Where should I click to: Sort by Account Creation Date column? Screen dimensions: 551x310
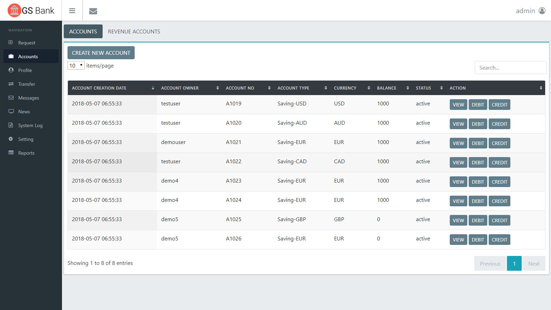112,88
